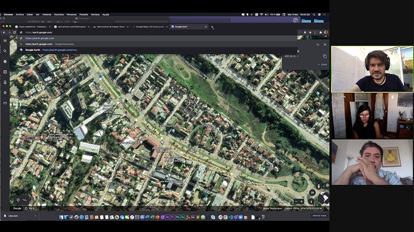Undo the last measurement point
Image resolution: width=414 pixels, height=232 pixels.
318,44
